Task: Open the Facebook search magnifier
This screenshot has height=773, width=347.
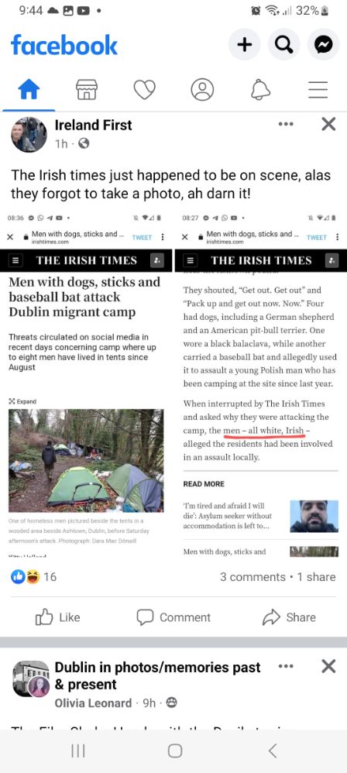Action: [x=283, y=45]
